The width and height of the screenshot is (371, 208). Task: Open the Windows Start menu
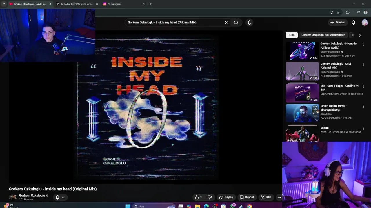(128, 206)
